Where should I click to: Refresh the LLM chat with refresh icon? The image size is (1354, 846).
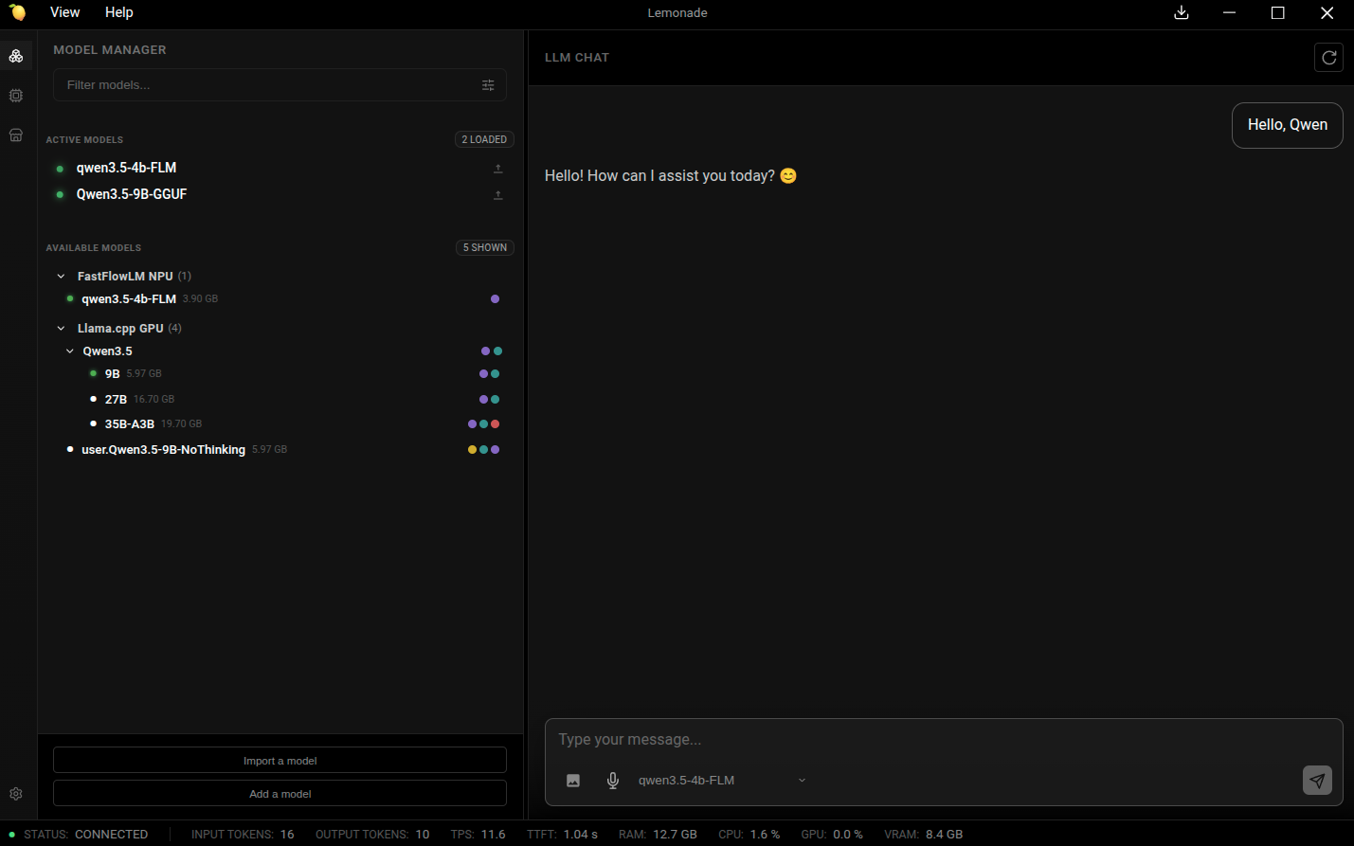pos(1328,57)
